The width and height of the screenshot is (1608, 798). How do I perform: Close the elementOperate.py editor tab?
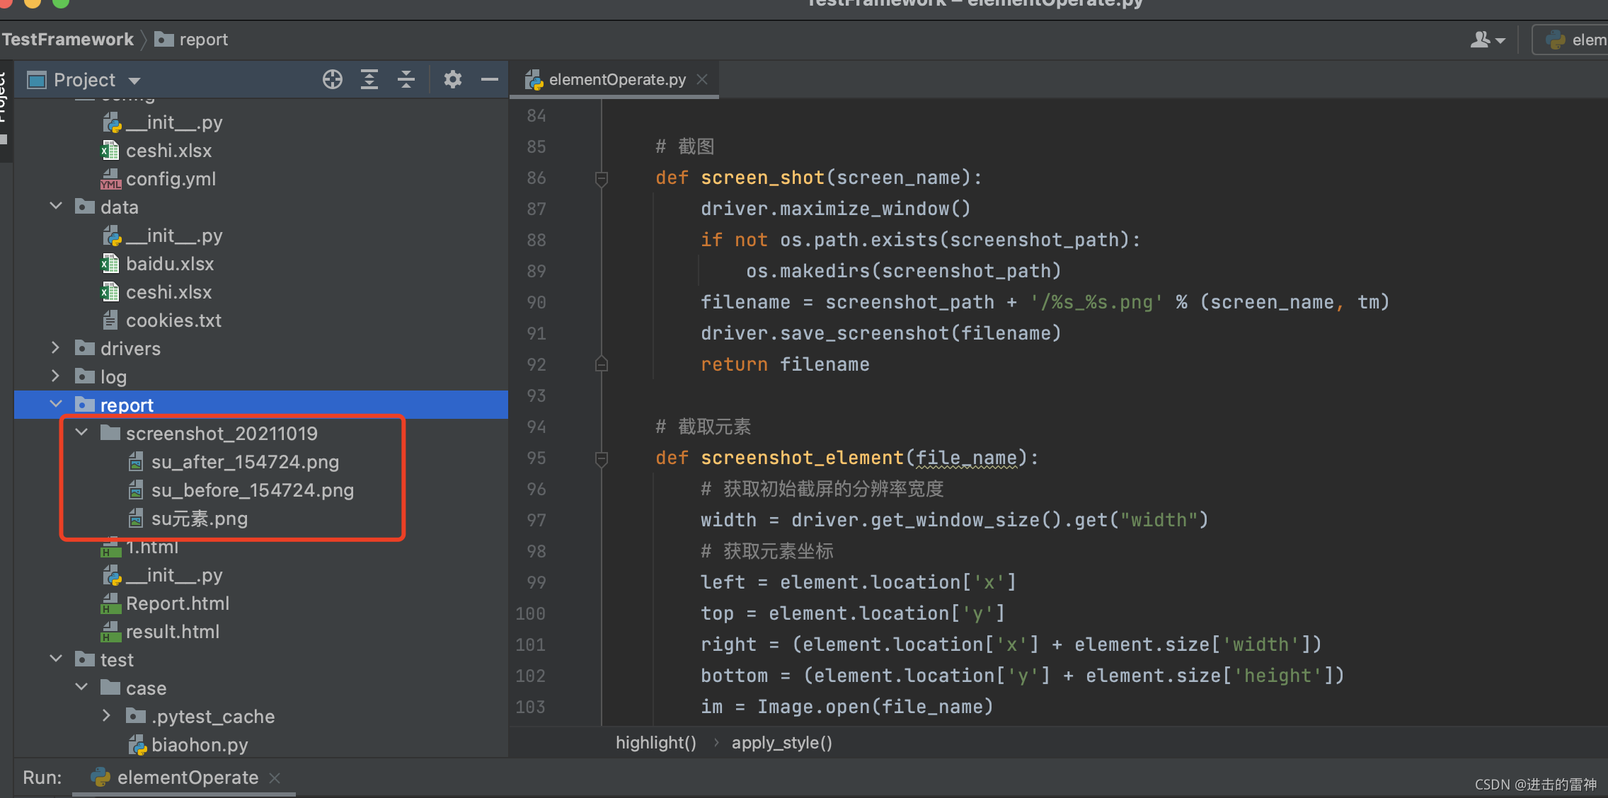point(702,79)
